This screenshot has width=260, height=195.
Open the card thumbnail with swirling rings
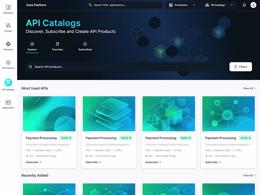click(x=49, y=114)
